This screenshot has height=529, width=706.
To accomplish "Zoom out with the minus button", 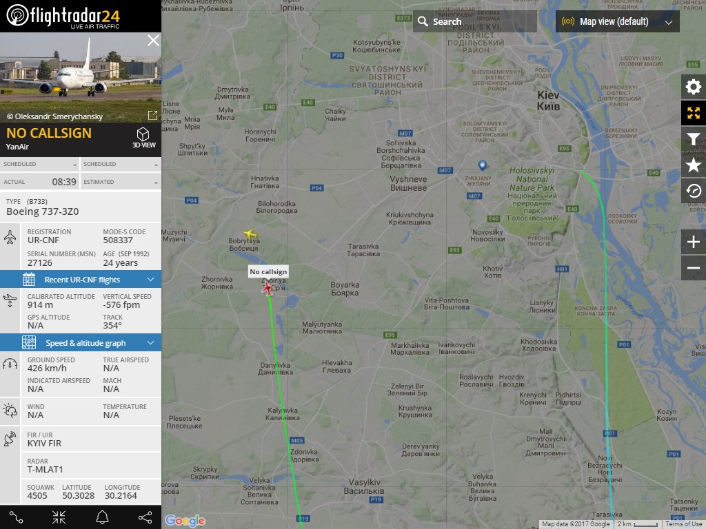I will 694,268.
